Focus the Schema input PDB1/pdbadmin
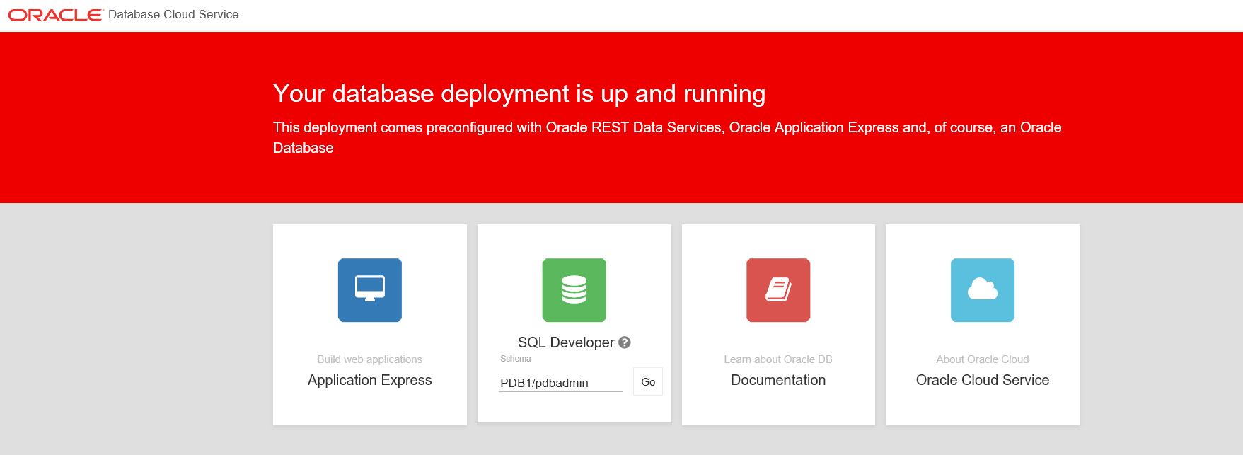1243x455 pixels. (x=560, y=383)
